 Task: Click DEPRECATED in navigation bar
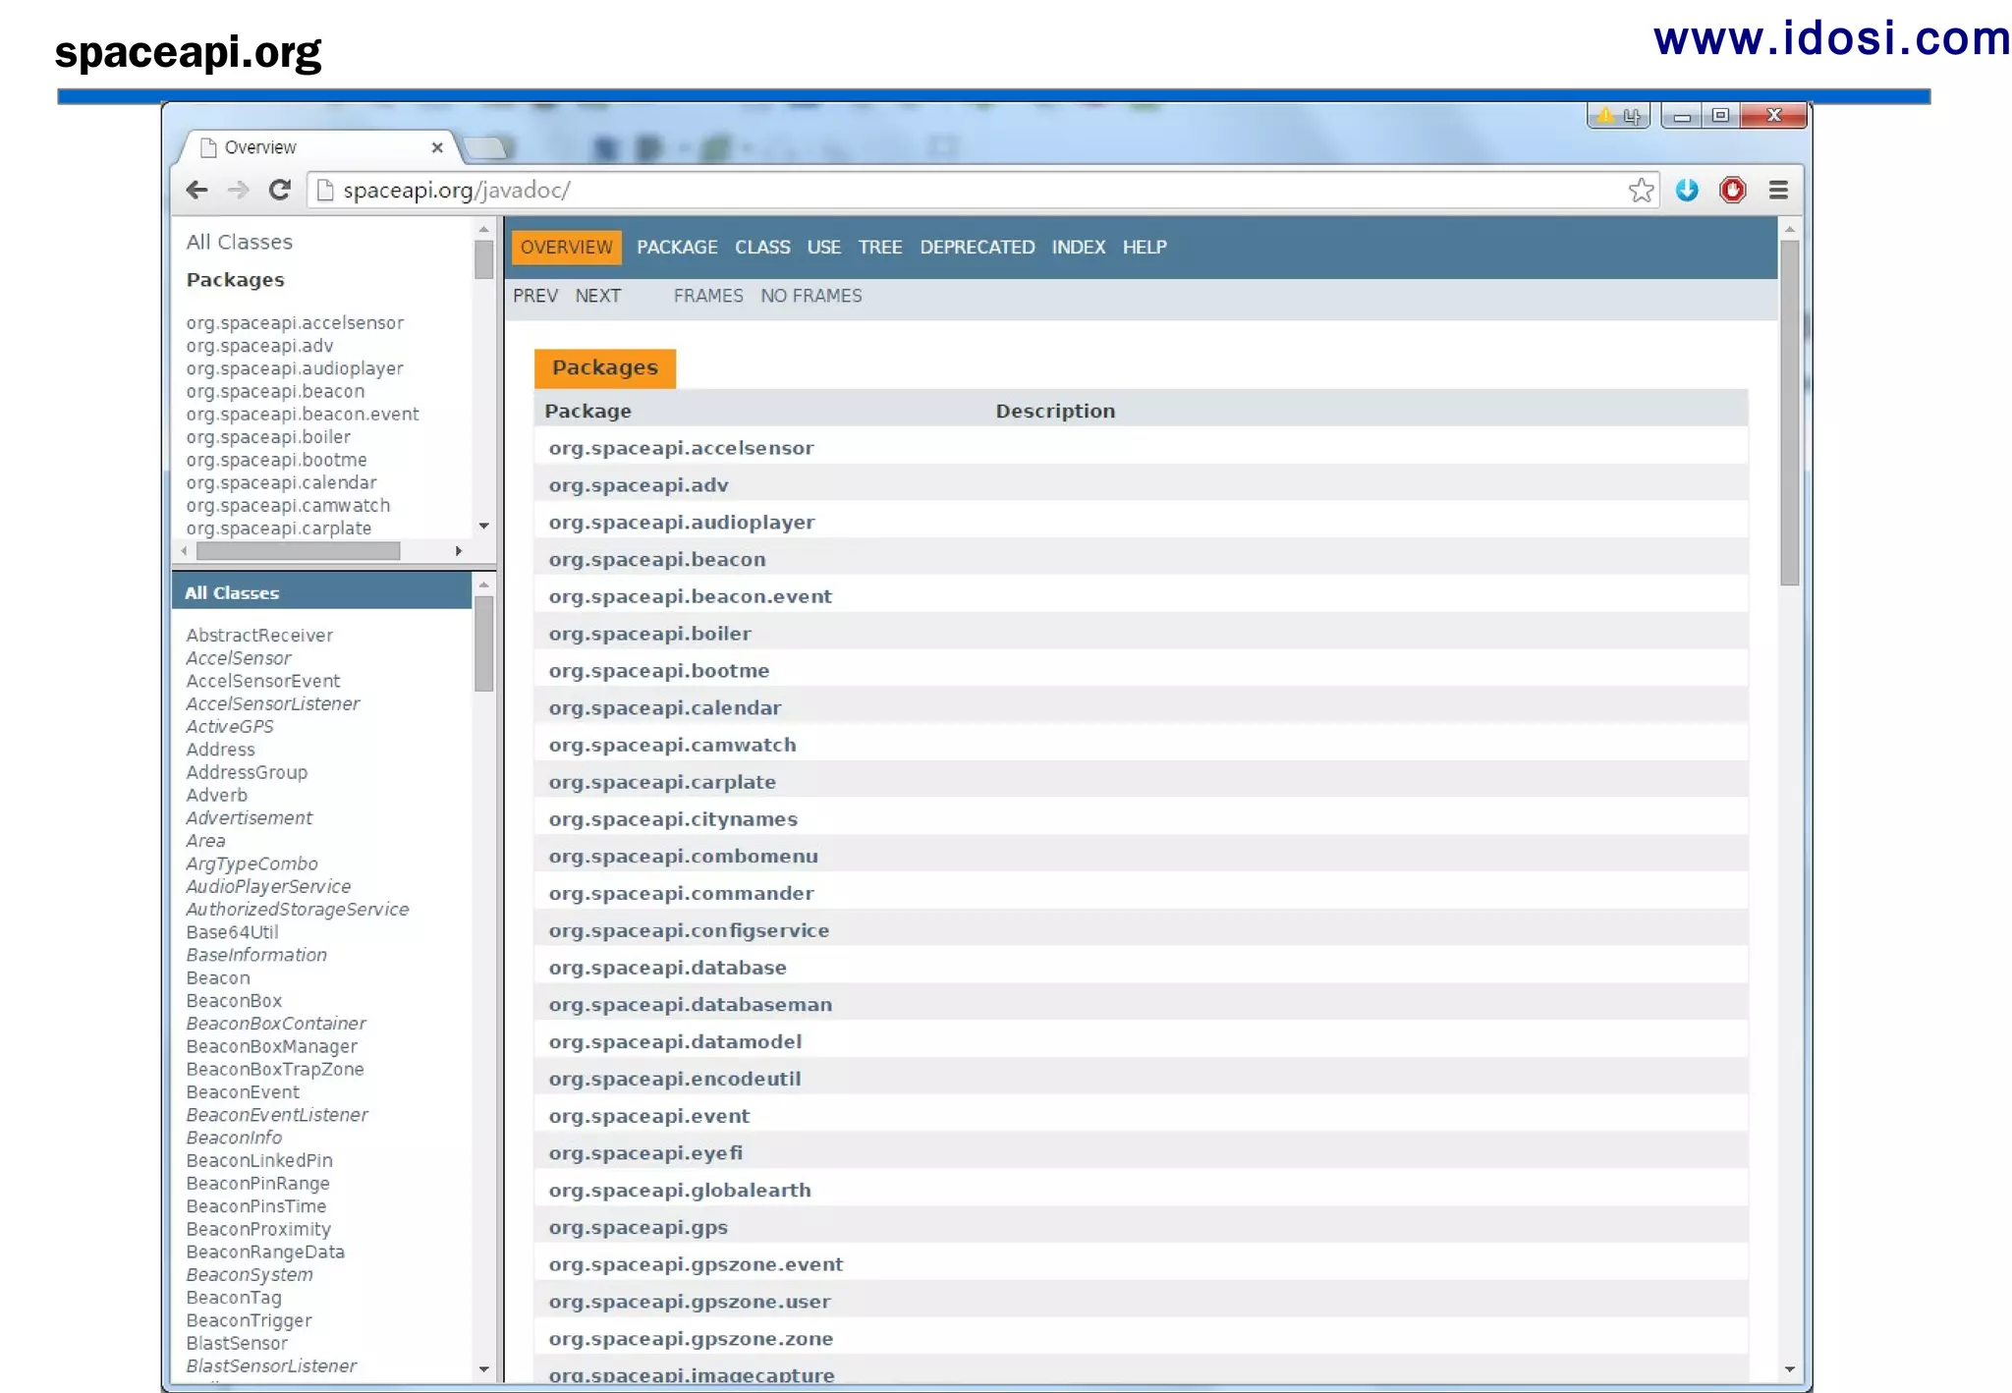click(x=977, y=248)
